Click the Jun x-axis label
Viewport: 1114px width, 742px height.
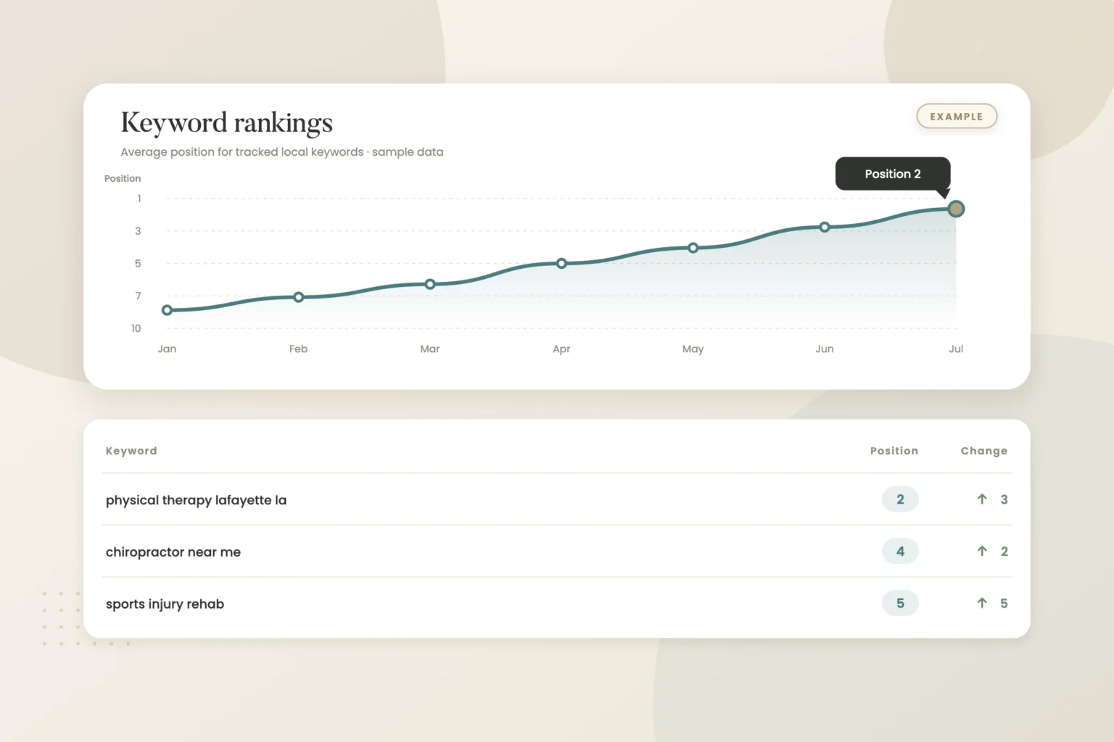825,349
